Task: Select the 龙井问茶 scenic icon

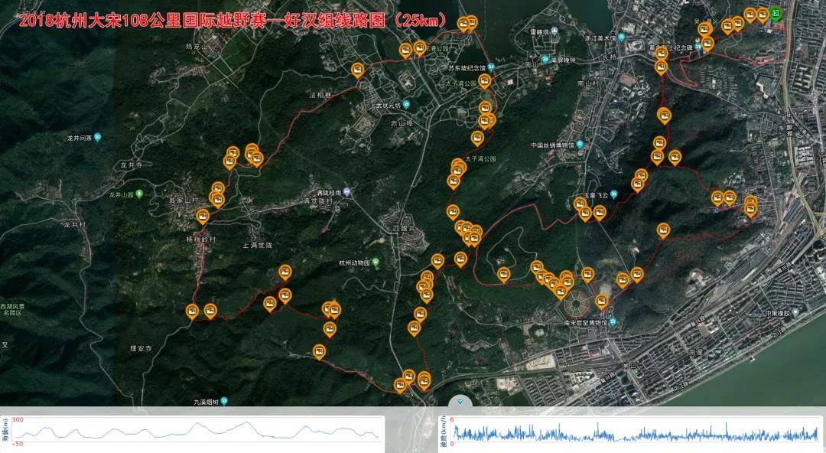Action: (97, 138)
